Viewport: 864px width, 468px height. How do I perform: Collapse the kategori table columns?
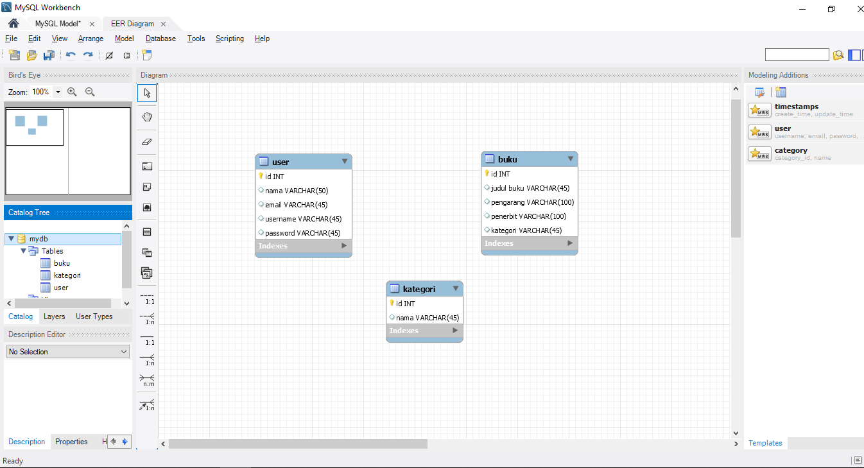coord(456,289)
